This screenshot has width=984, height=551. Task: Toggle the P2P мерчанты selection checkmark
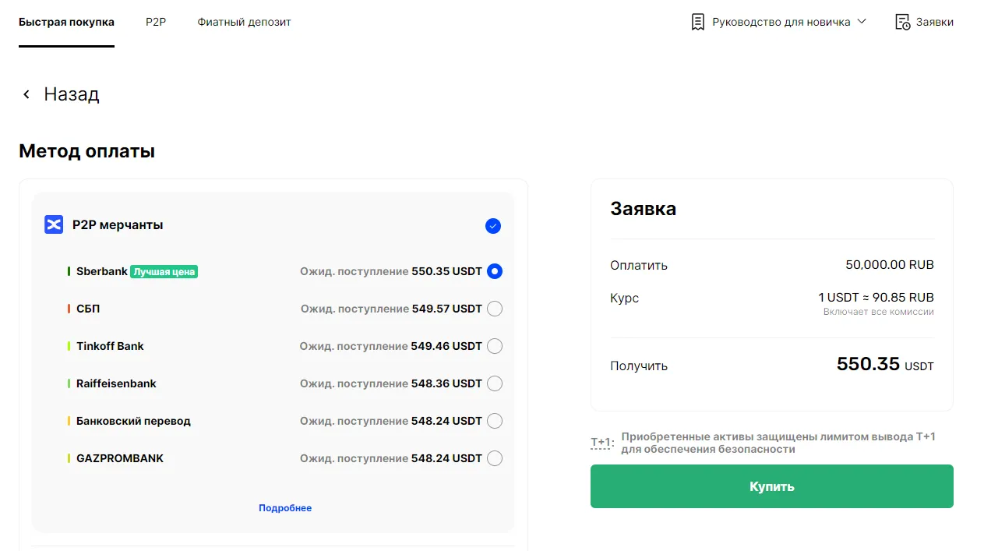(x=492, y=226)
